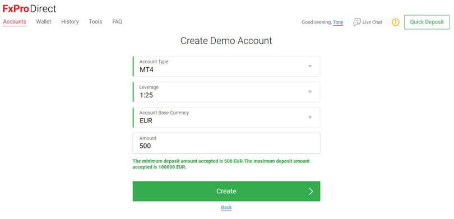The width and height of the screenshot is (454, 219).
Task: Click the green Create button label
Action: pos(226,191)
